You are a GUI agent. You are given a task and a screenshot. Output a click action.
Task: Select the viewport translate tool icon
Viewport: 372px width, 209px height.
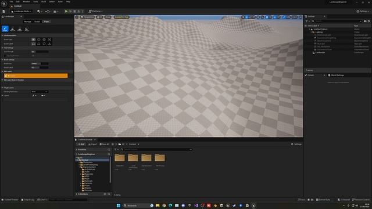pos(246,17)
